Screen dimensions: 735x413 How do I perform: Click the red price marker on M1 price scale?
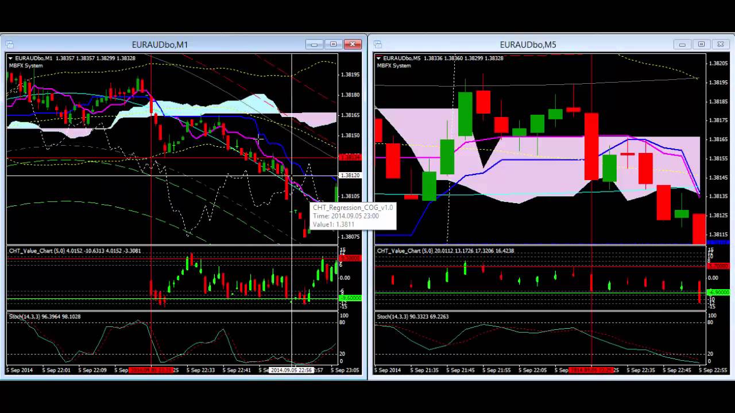pyautogui.click(x=350, y=157)
